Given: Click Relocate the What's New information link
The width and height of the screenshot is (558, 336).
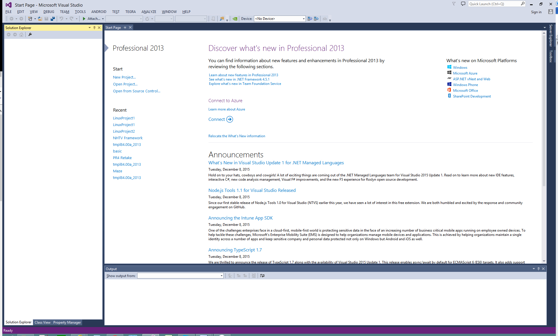Looking at the screenshot, I should click(237, 136).
